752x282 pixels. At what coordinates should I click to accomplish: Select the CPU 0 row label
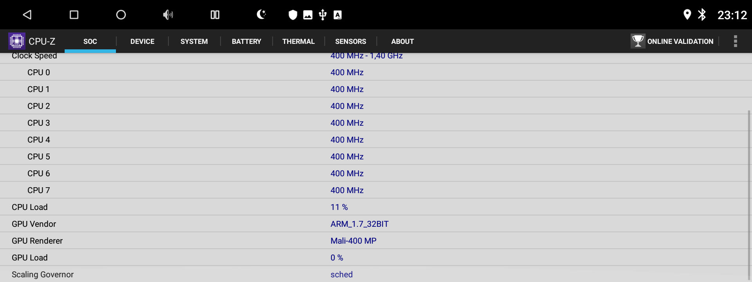point(39,72)
